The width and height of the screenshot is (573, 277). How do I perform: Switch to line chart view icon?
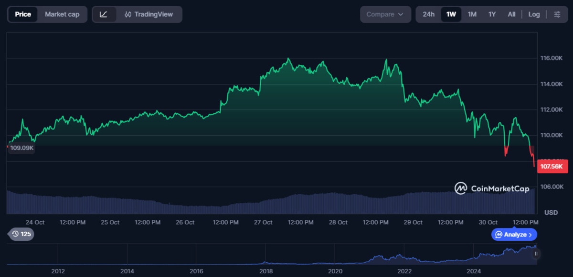click(x=104, y=14)
